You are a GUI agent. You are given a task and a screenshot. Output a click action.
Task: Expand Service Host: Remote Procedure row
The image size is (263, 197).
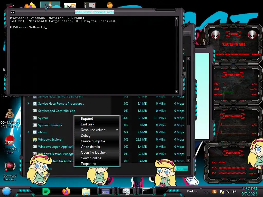pos(29,103)
